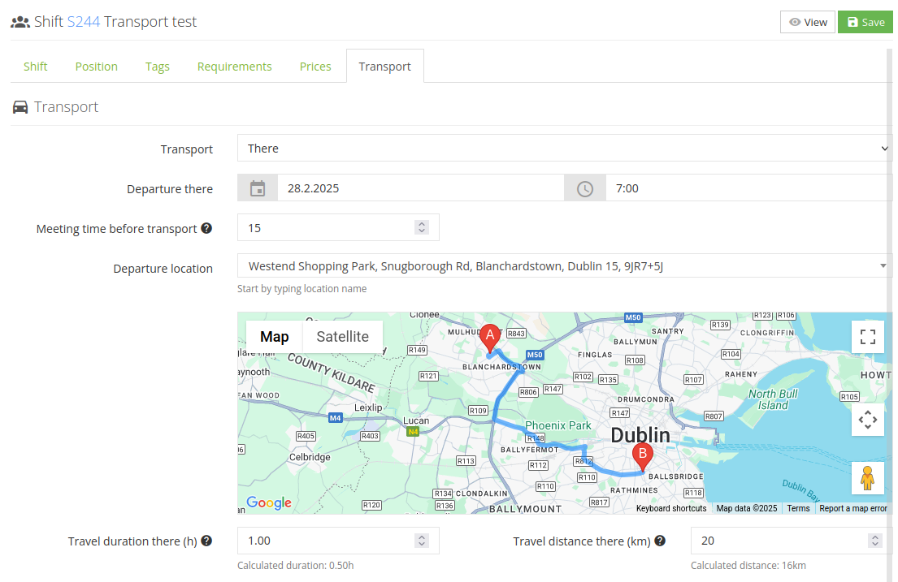The image size is (898, 582).
Task: Open the Tags tab
Action: click(x=158, y=67)
